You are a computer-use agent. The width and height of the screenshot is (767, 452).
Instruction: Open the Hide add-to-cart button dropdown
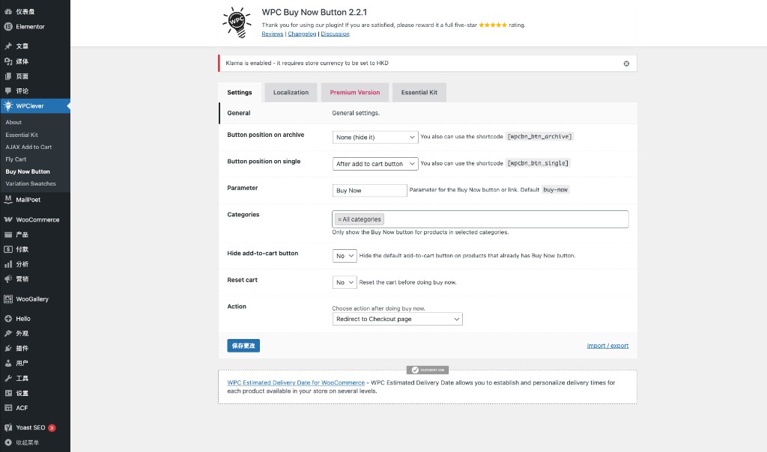click(345, 256)
